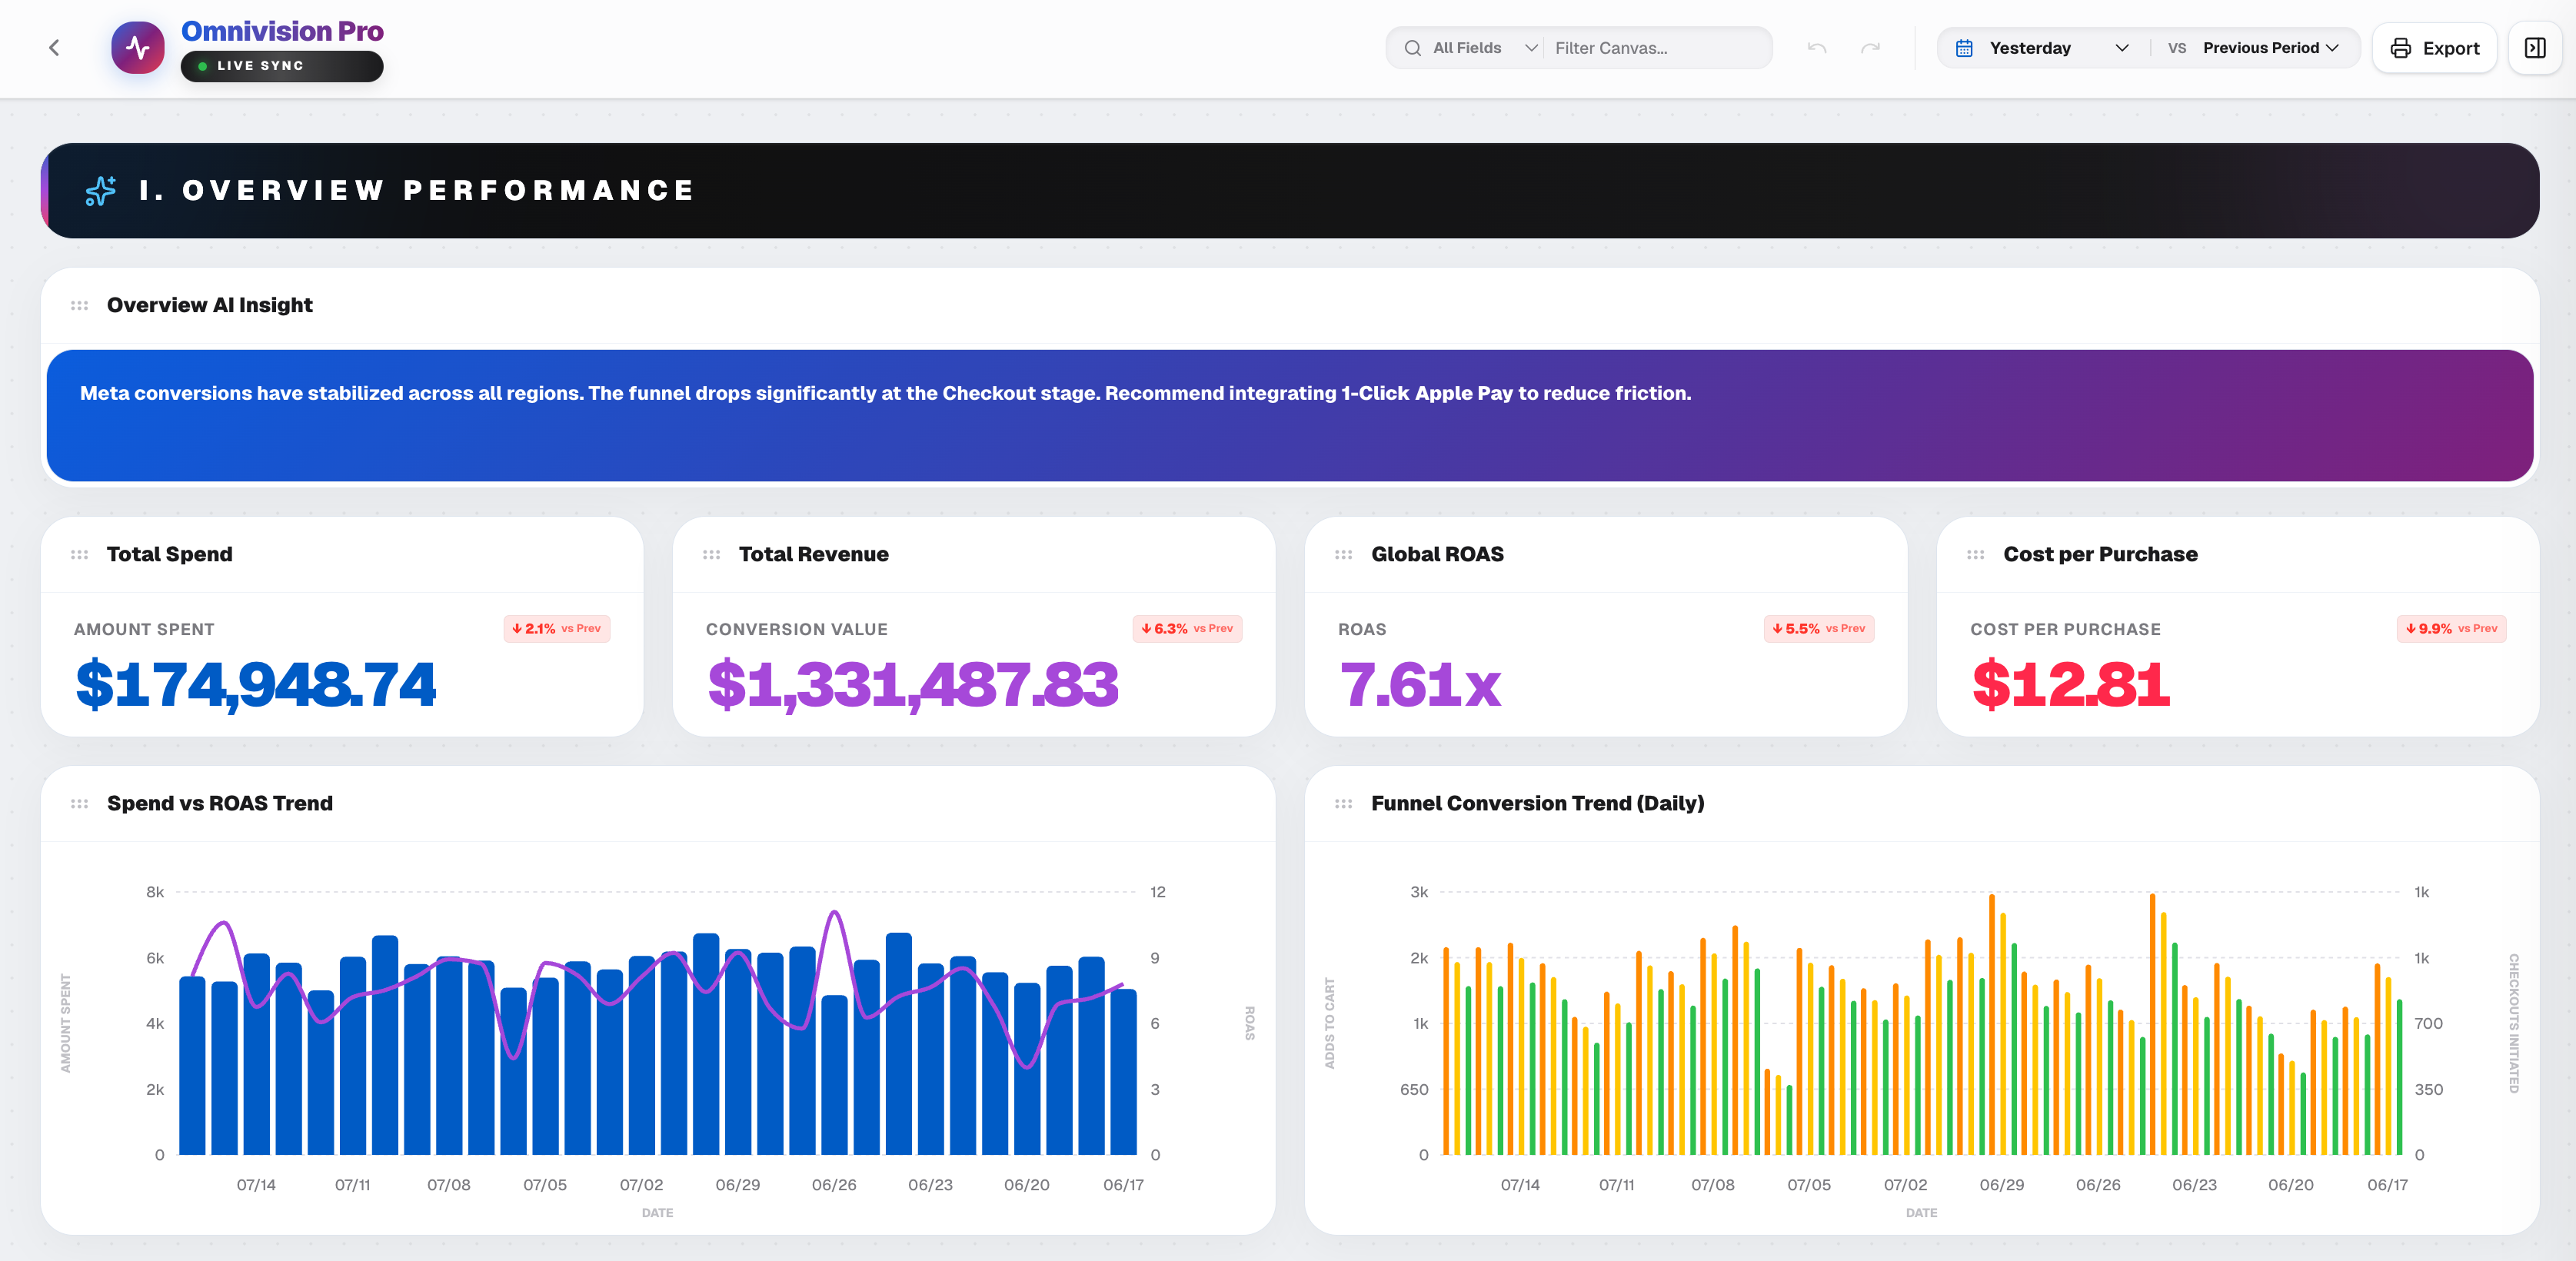Grab the Total Revenue card drag handle
Viewport: 2576px width, 1261px height.
tap(712, 554)
